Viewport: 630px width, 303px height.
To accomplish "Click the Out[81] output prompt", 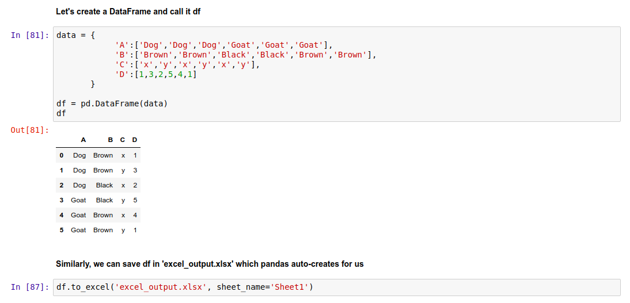I will (30, 130).
